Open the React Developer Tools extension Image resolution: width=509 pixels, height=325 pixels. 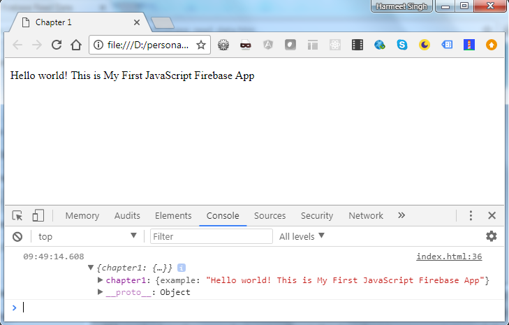tap(335, 45)
